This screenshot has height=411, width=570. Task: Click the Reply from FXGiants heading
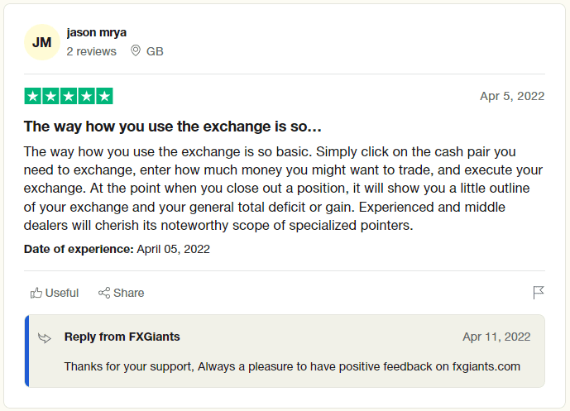pyautogui.click(x=122, y=337)
